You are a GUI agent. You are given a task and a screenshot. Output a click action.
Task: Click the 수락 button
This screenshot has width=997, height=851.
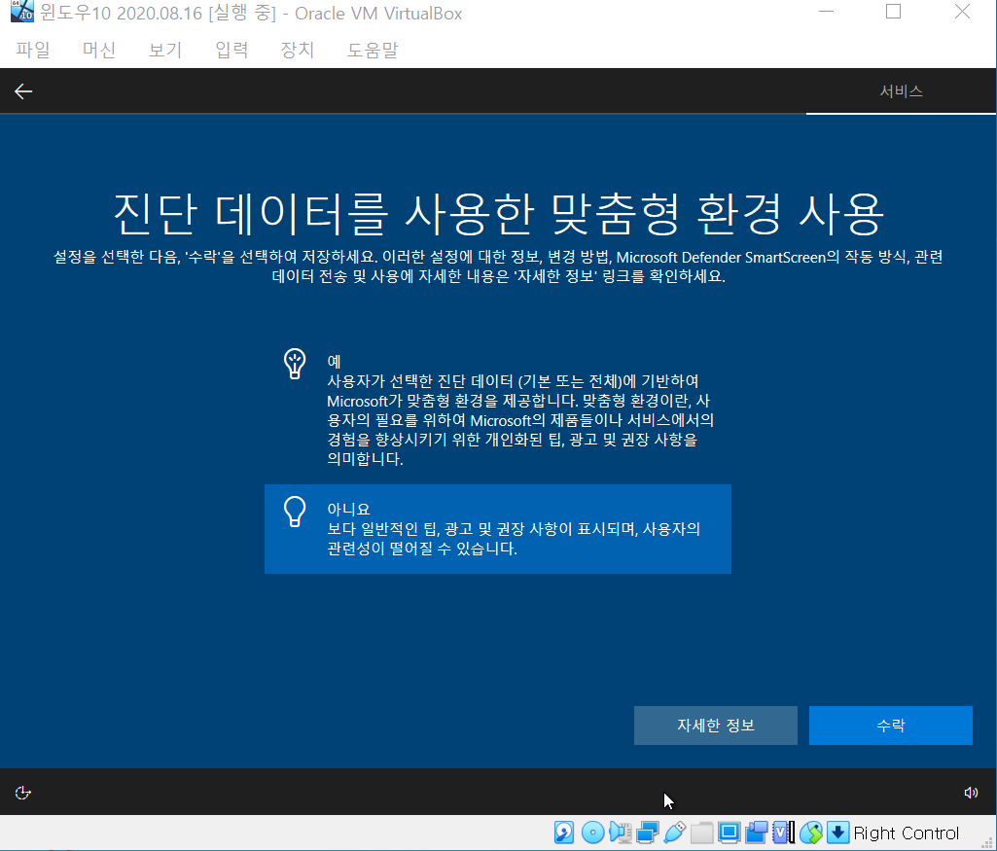[891, 726]
